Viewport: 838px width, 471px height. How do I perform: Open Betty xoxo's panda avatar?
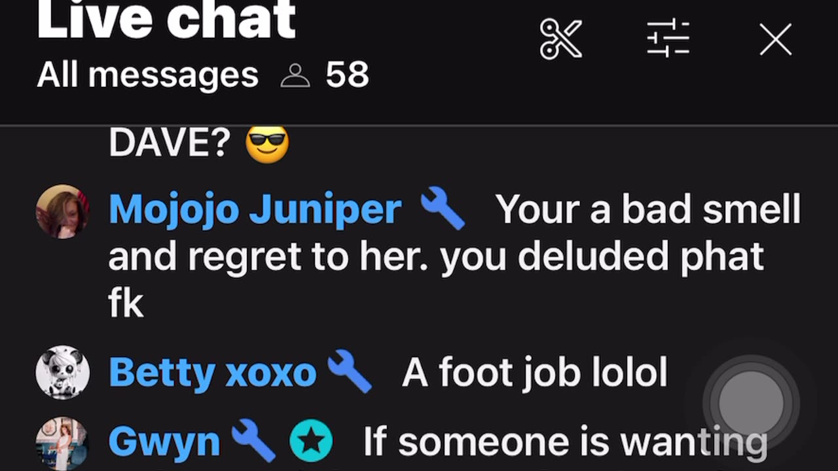click(62, 372)
